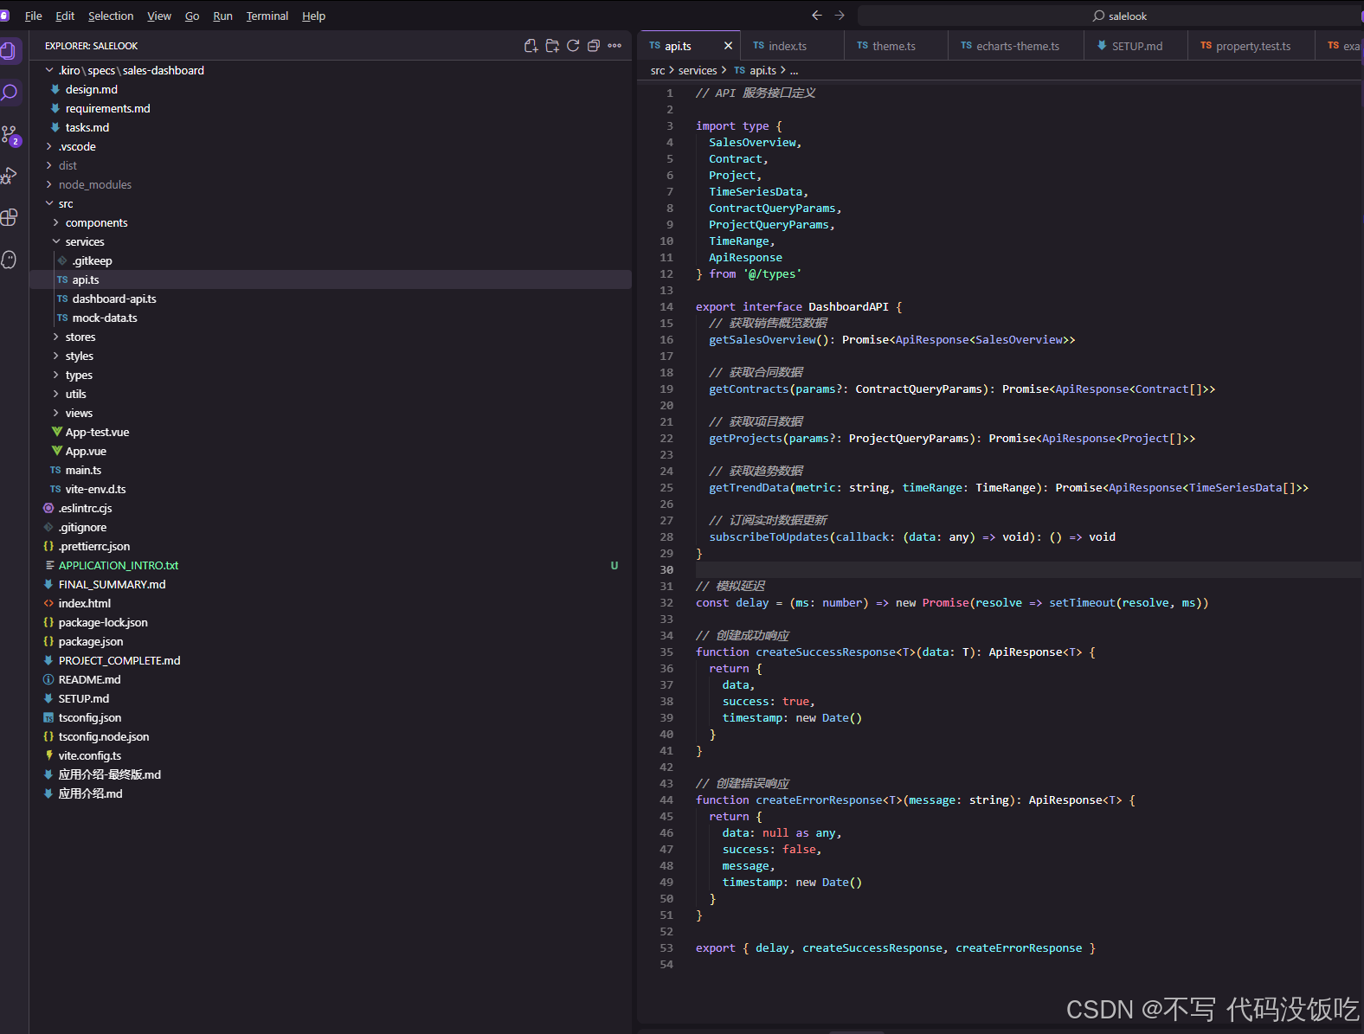Switch to the index.ts tab
The image size is (1364, 1034).
(792, 46)
